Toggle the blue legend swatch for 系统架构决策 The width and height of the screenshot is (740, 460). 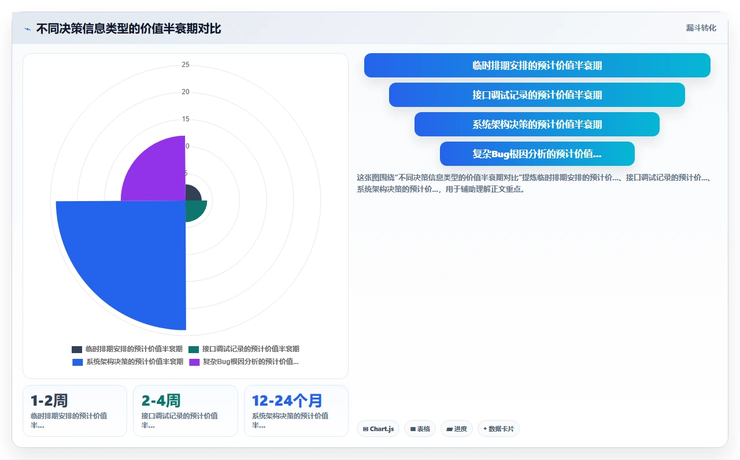pyautogui.click(x=77, y=362)
